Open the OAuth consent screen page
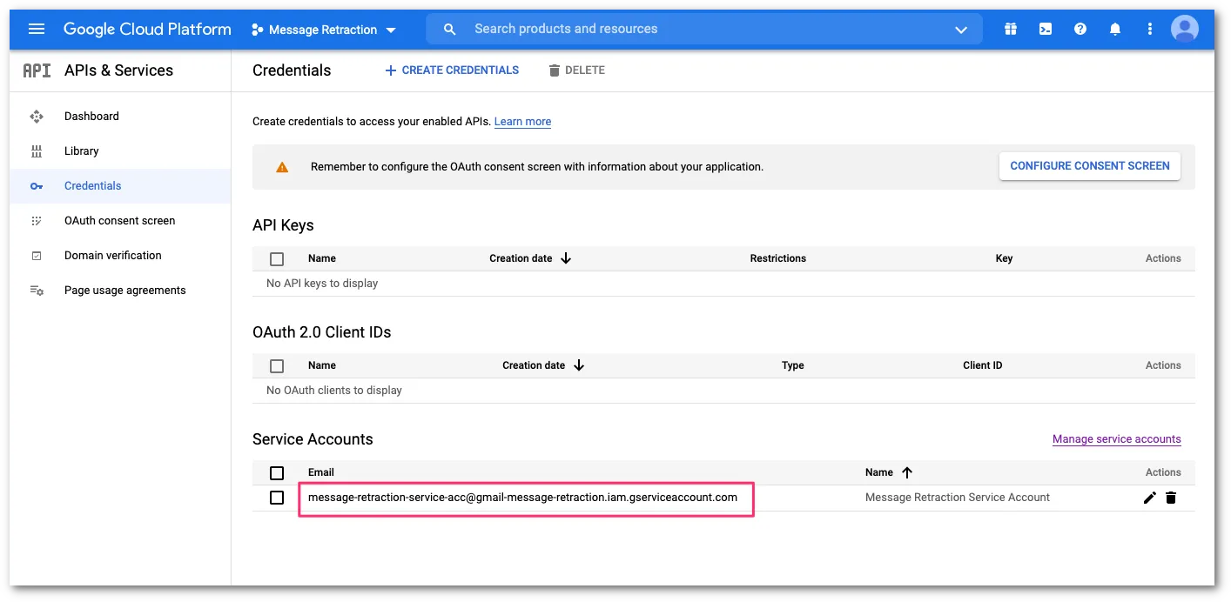Screen dimensions: 1231x602 [x=119, y=220]
